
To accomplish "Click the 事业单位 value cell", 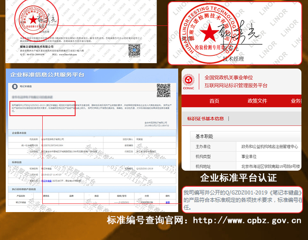I will 269,156.
